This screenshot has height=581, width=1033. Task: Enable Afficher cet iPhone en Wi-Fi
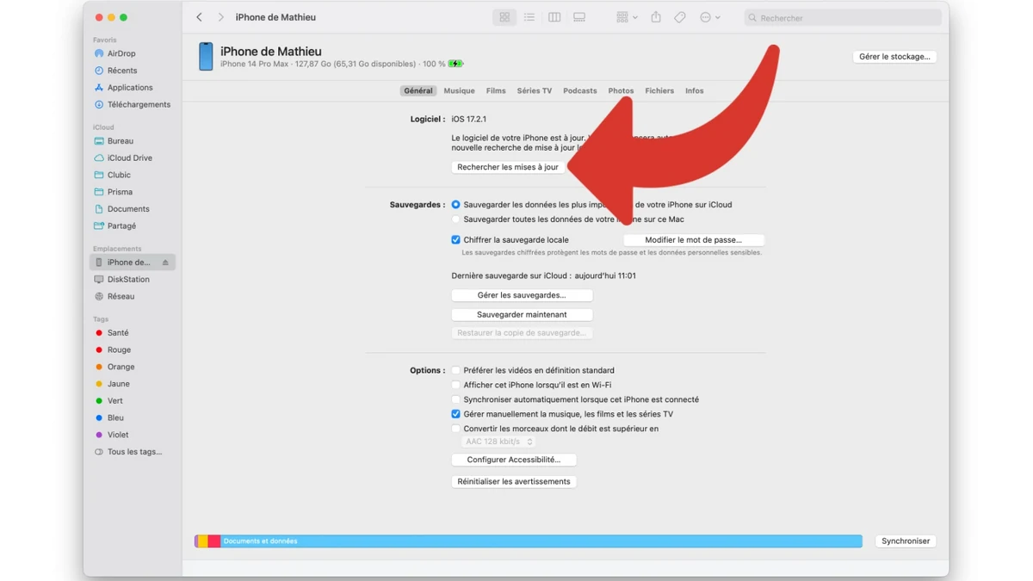(456, 386)
